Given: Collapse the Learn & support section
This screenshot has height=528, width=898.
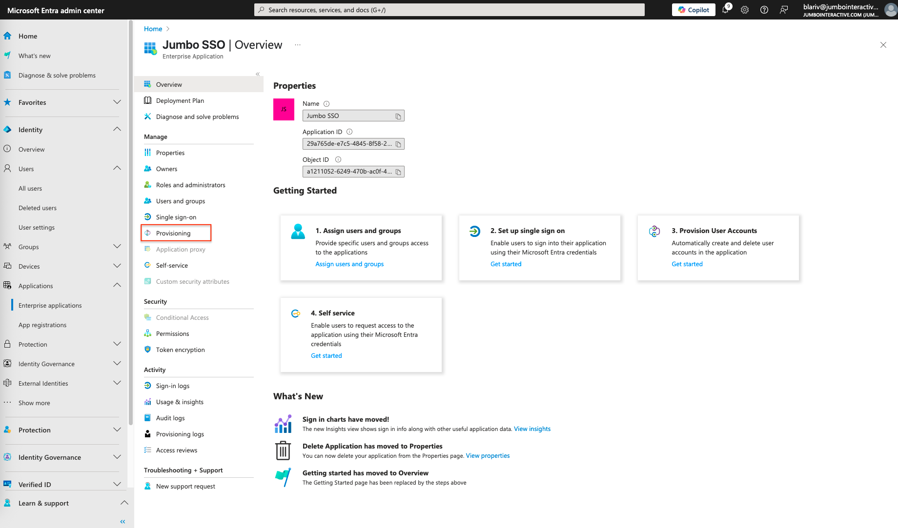Looking at the screenshot, I should 124,503.
